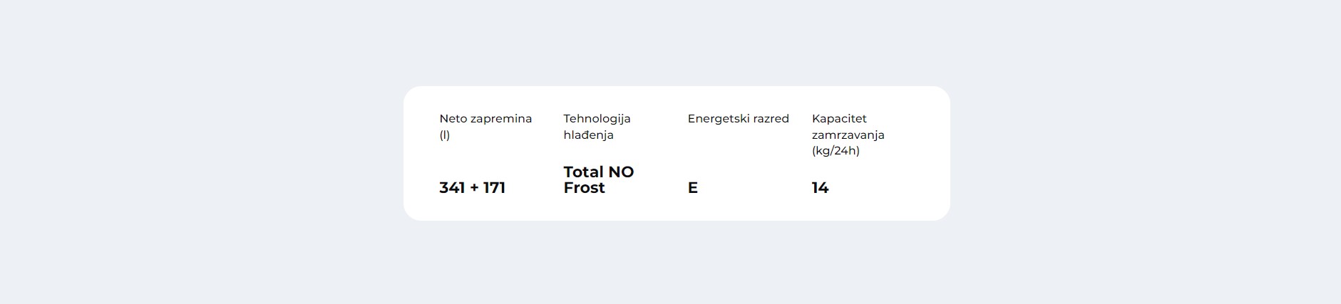Select the energy class E value

[x=692, y=188]
